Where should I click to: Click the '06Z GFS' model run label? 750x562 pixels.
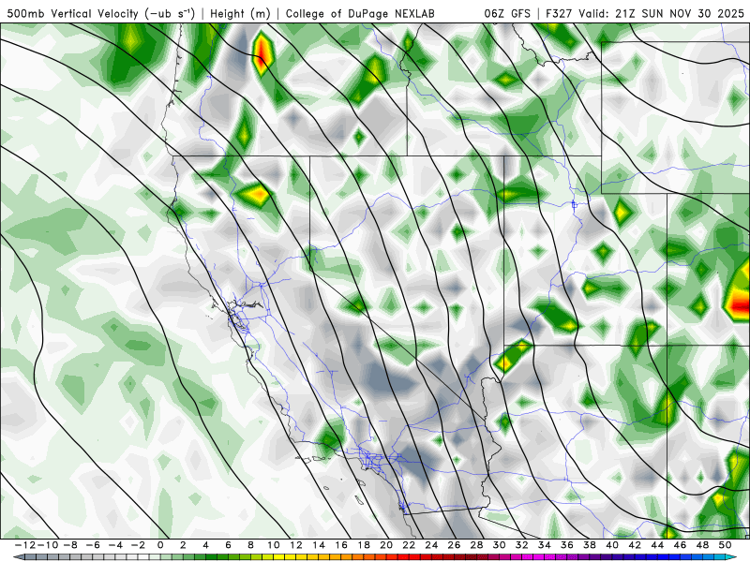point(507,13)
